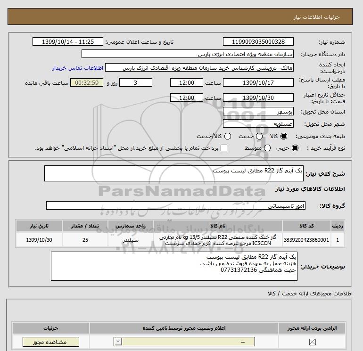The width and height of the screenshot is (363, 351).
Task: Click the delivery province field بوشهر
Action: 258,111
